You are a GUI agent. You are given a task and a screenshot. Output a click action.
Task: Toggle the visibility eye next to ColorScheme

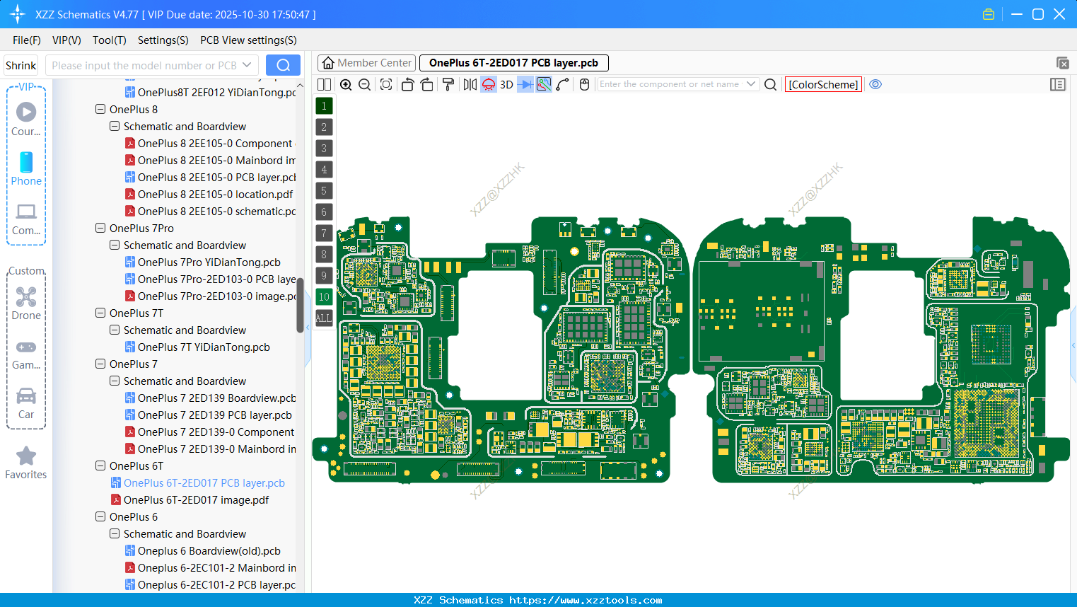tap(875, 84)
